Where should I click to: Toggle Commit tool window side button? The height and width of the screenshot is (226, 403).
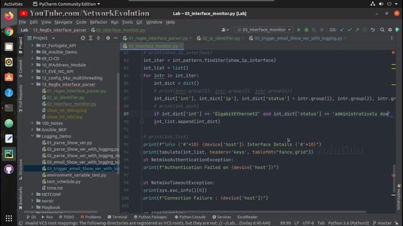pos(21,68)
